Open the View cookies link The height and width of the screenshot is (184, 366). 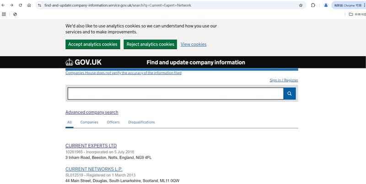click(x=194, y=44)
